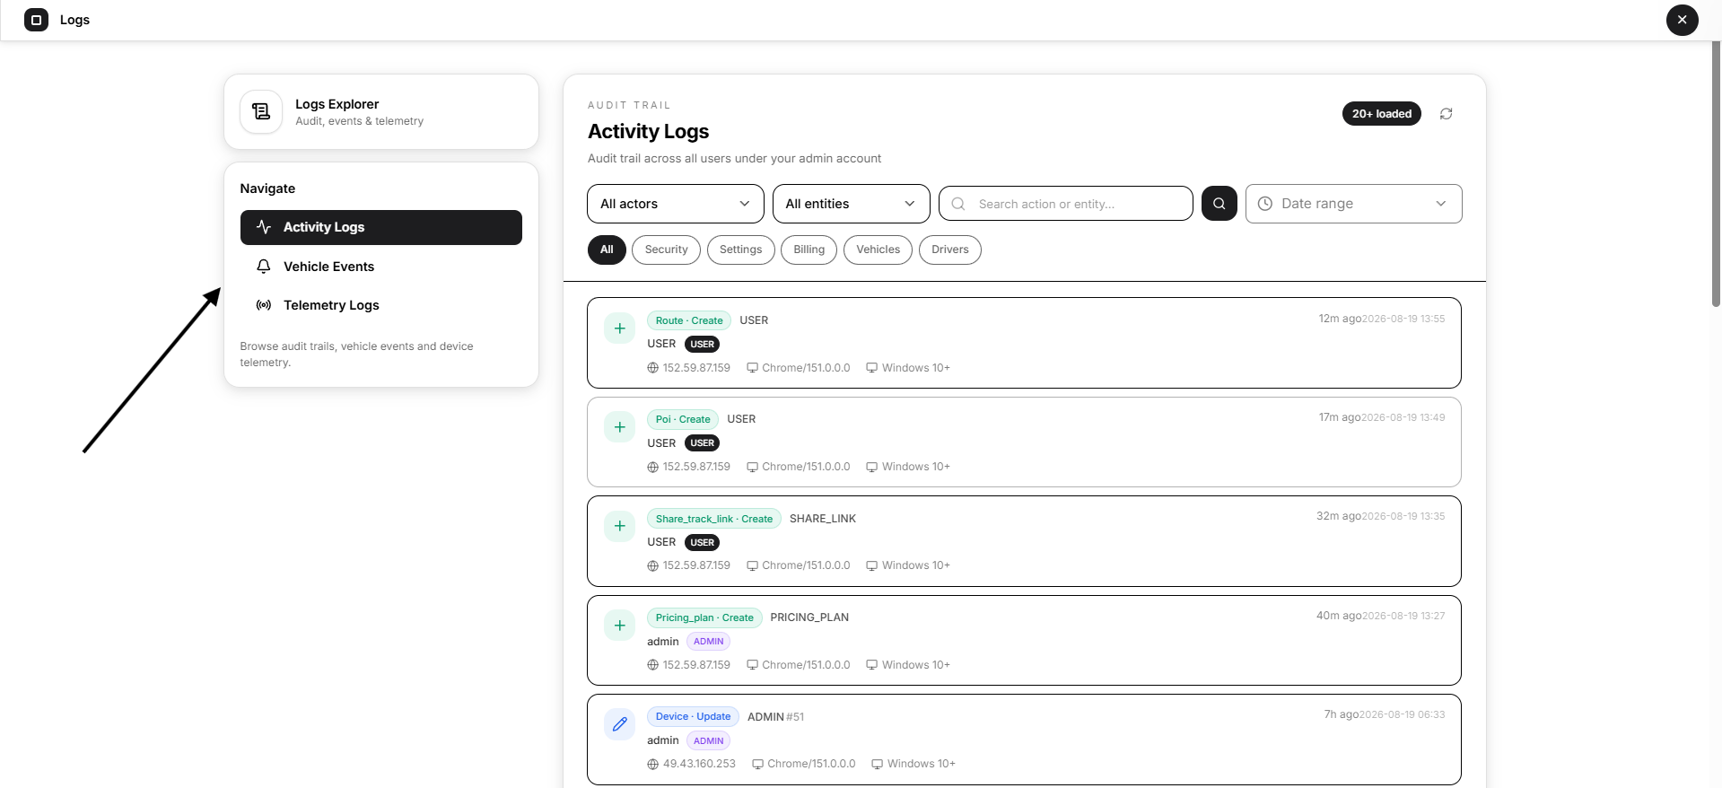Click the dark search submit button

pyautogui.click(x=1219, y=204)
